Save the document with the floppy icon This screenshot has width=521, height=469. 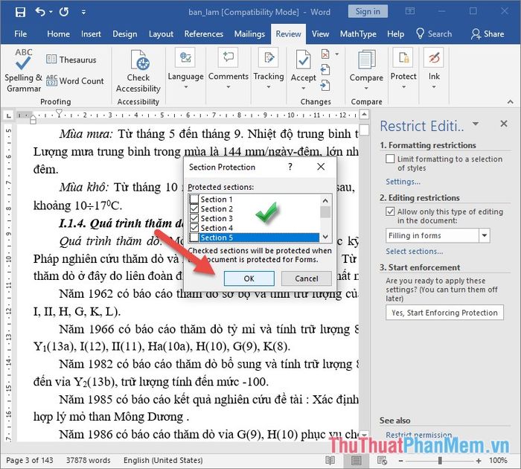coord(20,13)
